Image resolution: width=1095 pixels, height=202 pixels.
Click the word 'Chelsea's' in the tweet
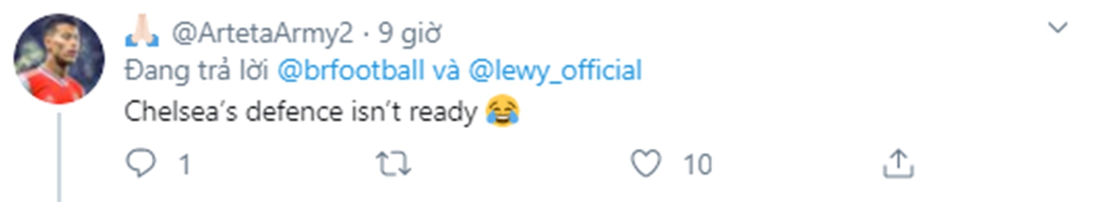(180, 111)
